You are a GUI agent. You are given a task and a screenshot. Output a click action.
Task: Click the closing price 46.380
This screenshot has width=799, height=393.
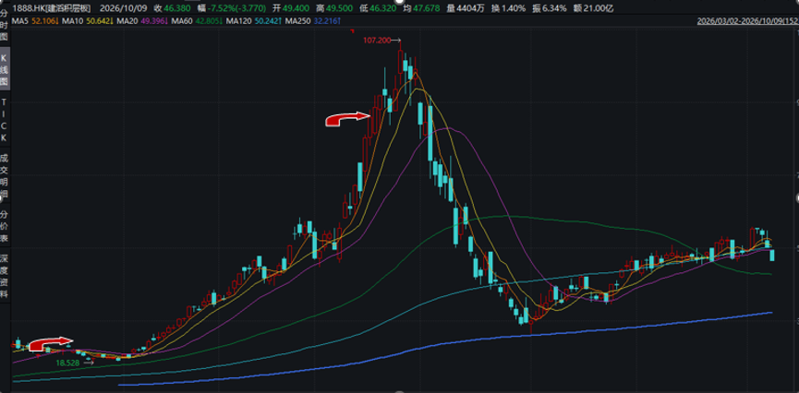pos(176,7)
